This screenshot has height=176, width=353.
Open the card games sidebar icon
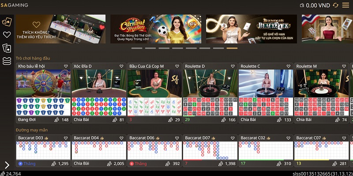click(7, 48)
